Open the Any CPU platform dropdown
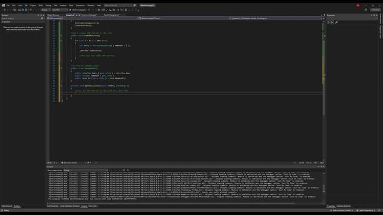The width and height of the screenshot is (383, 215). click(60, 10)
